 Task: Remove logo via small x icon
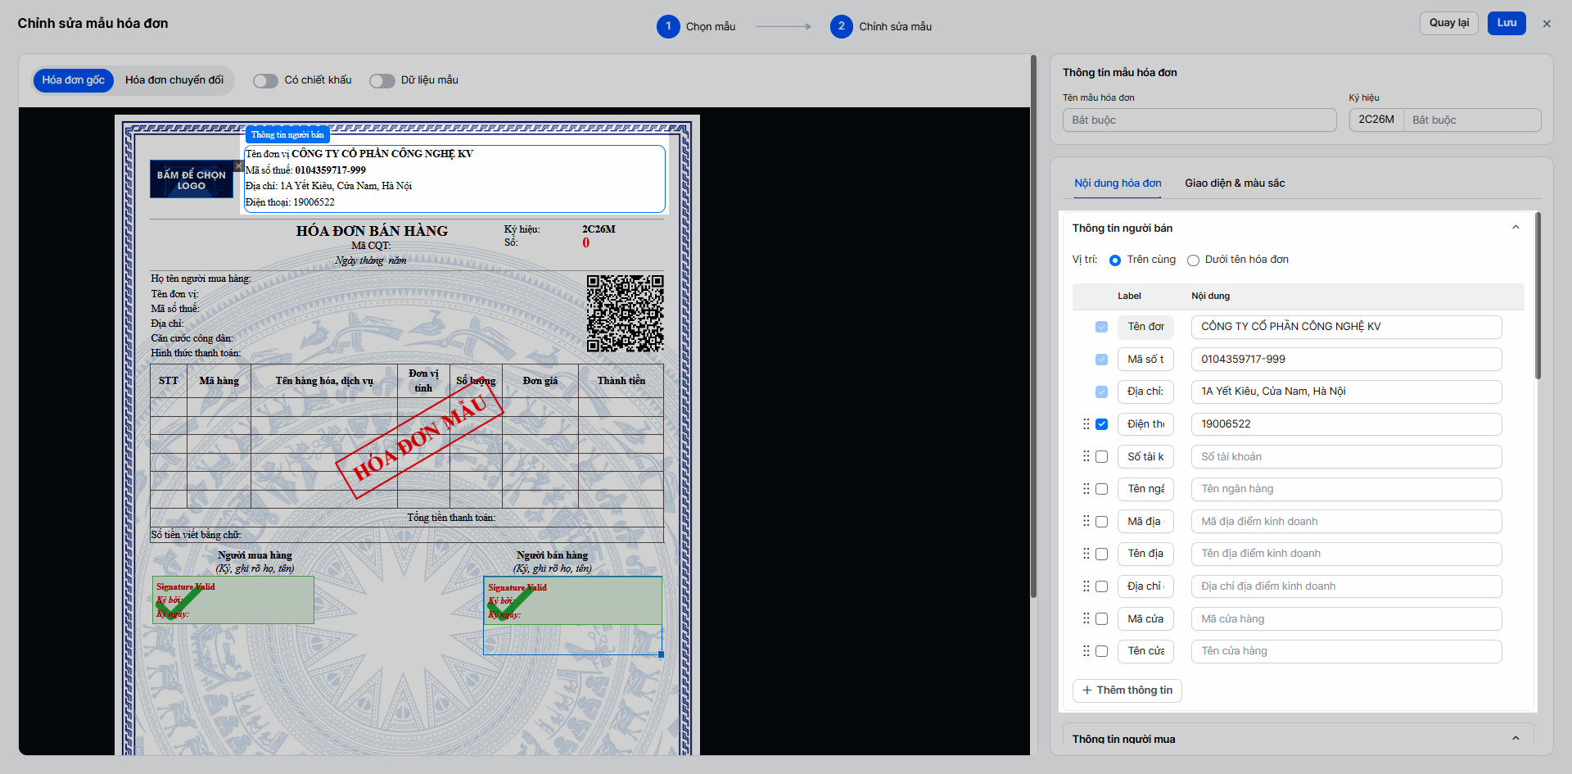pos(238,165)
